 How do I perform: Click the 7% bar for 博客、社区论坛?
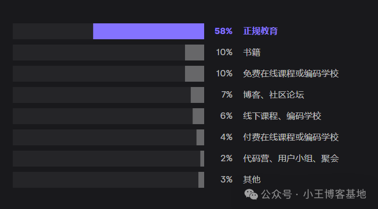point(197,95)
